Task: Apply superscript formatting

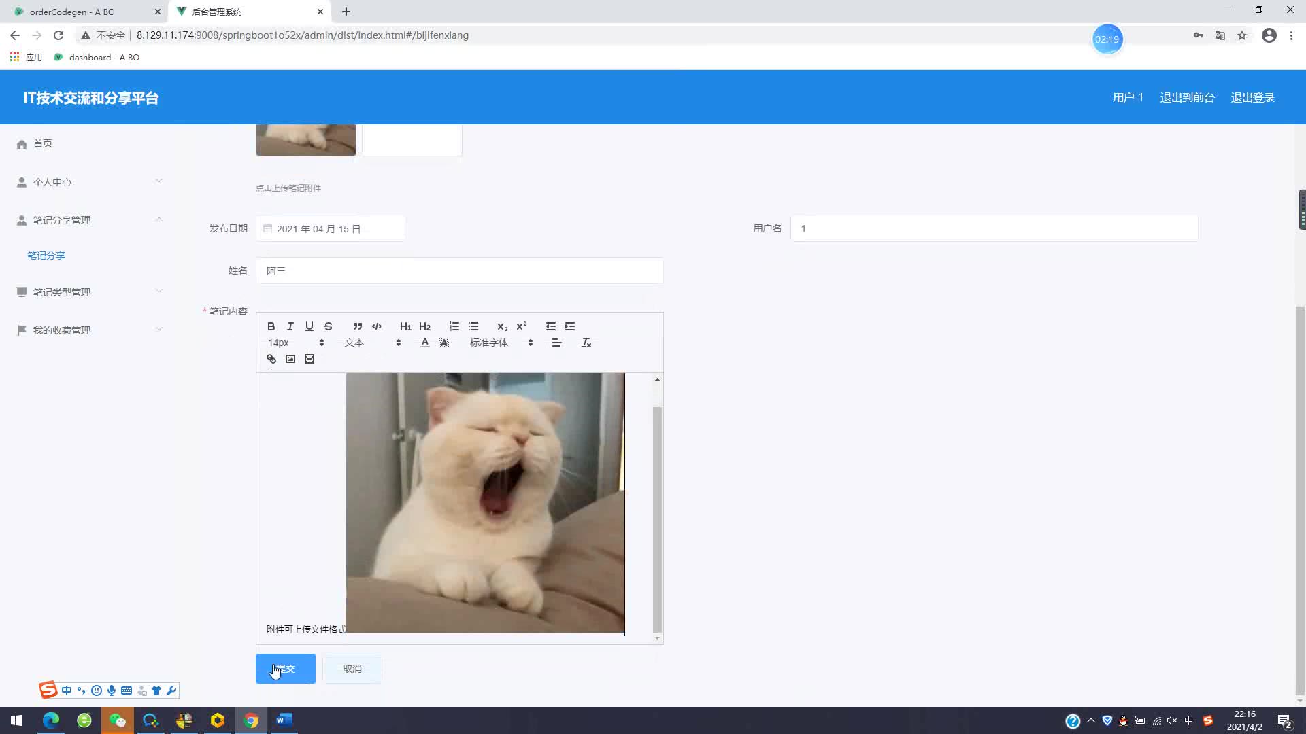Action: coord(521,326)
